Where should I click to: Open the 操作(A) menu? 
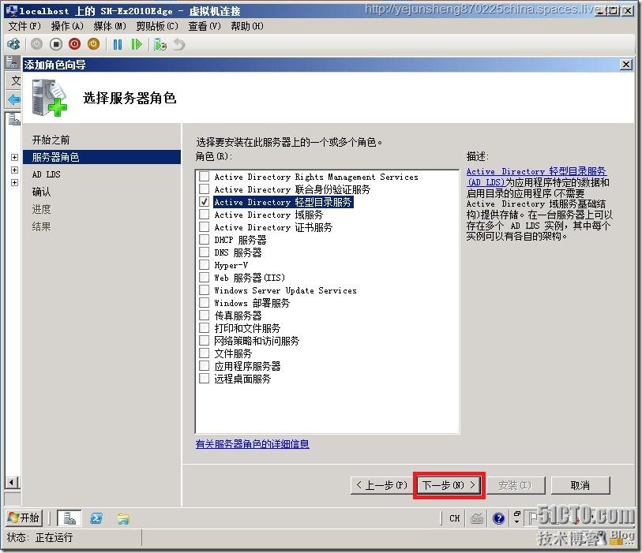(x=67, y=26)
